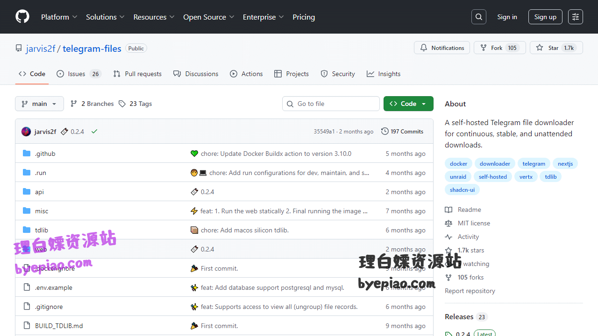The height and width of the screenshot is (336, 598).
Task: Switch to the Pull requests tab
Action: click(137, 74)
